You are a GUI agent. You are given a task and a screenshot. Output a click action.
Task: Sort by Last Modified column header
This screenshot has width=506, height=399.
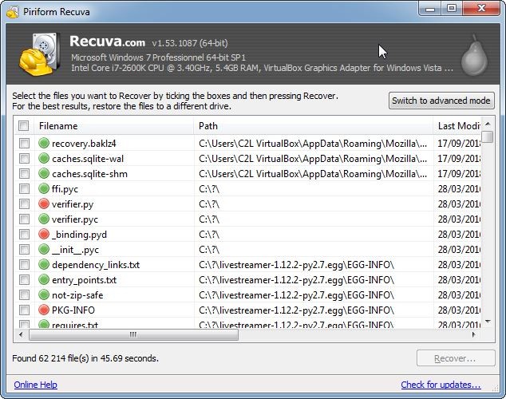[x=457, y=126]
